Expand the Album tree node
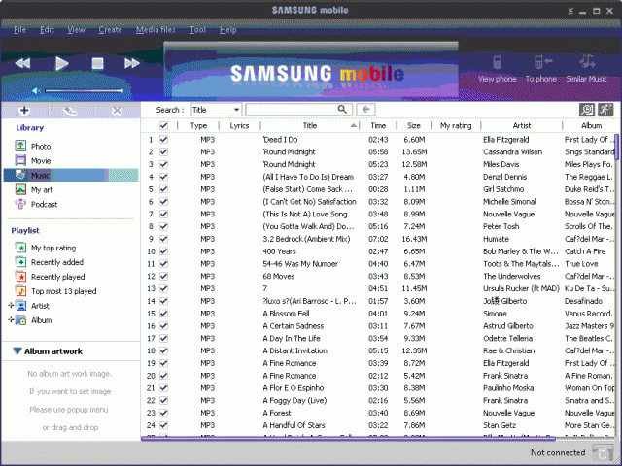Screen dimensions: 622x466 11,319
